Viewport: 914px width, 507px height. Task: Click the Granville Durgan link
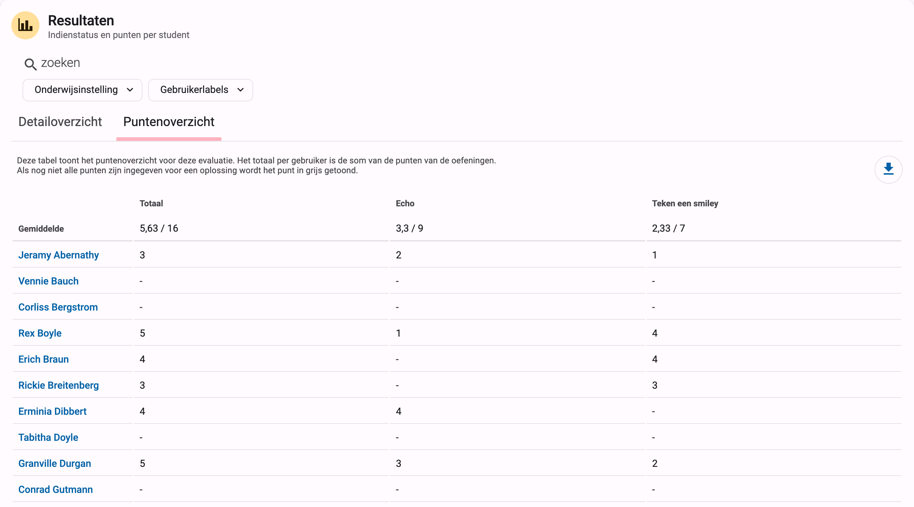55,464
